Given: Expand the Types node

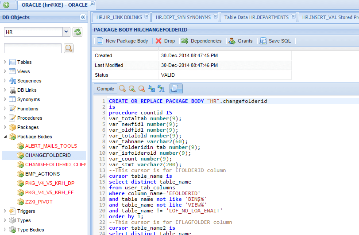Looking at the screenshot, I should click(5, 220).
